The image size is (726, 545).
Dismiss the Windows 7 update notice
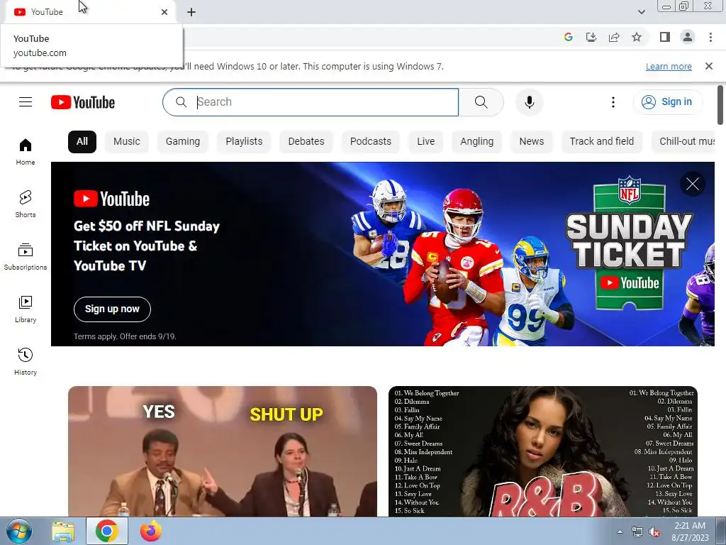click(708, 66)
